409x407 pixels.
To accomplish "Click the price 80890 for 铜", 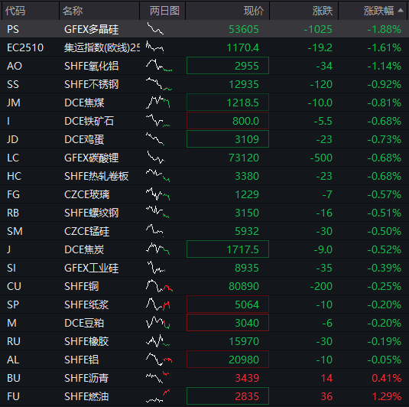I will [244, 286].
